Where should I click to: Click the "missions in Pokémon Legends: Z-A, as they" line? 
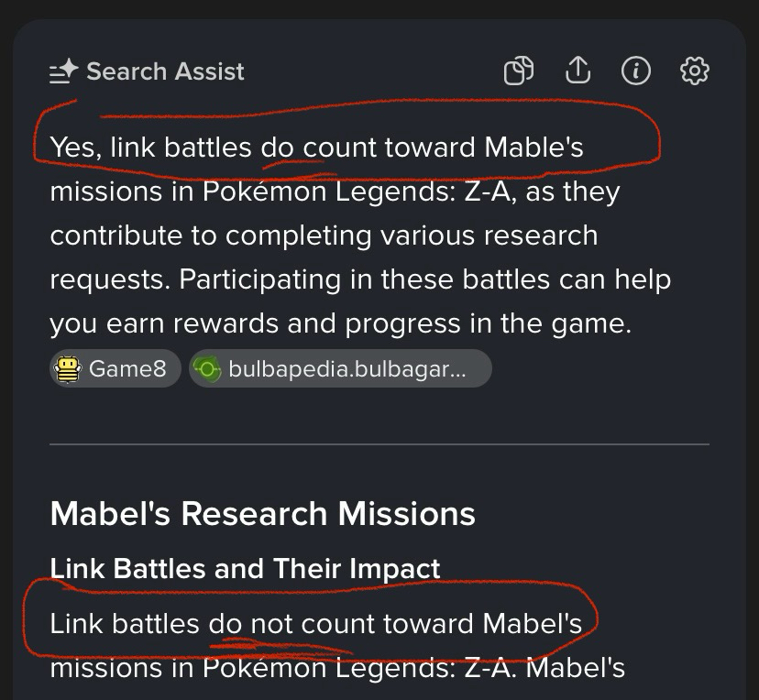[335, 191]
